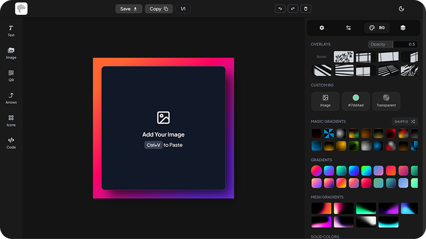This screenshot has height=239, width=426.
Task: Select the horizontal blinds overlay thumbnail
Action: point(344,70)
